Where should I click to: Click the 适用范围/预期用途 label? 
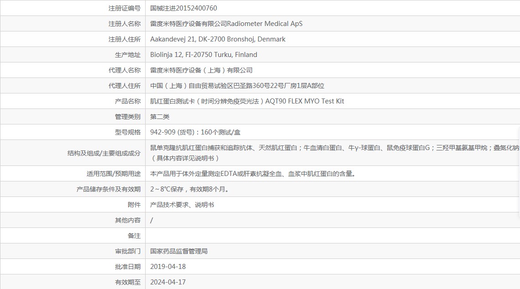point(113,174)
